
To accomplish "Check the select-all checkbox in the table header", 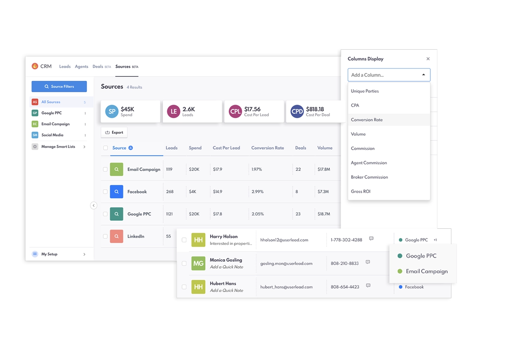I will [105, 147].
